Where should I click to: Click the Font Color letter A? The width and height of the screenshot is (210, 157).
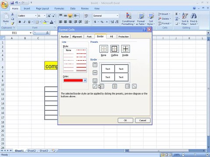51,22
